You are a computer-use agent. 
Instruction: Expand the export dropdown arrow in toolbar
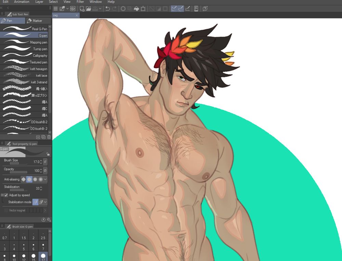(x=100, y=9)
